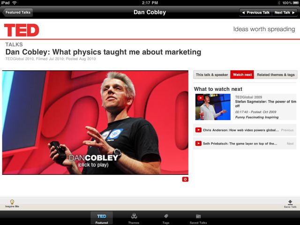Click the 'TEDGlobal 2009' label
This screenshot has height=225, width=300.
(248, 97)
